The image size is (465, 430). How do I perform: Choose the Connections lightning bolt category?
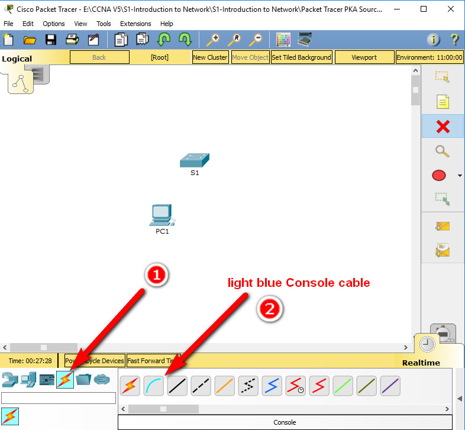pos(64,379)
